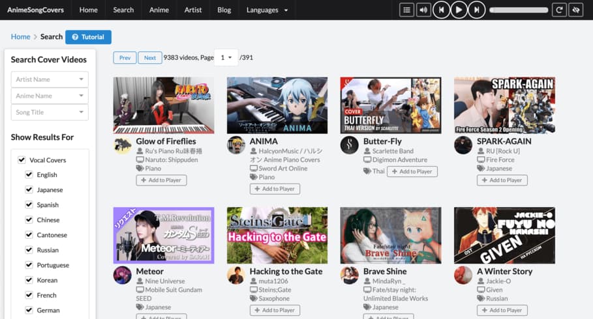Image resolution: width=593 pixels, height=319 pixels.
Task: Skip to next track
Action: click(x=476, y=10)
